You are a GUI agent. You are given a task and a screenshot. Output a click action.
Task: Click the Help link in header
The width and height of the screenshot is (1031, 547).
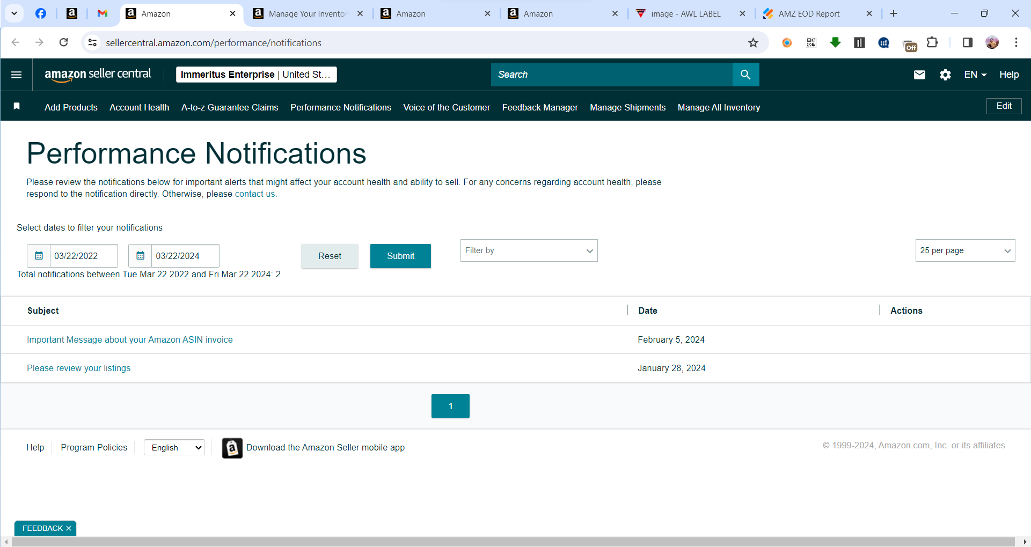click(1009, 75)
